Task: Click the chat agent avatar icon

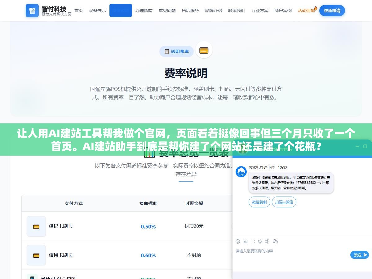Action: [241, 172]
